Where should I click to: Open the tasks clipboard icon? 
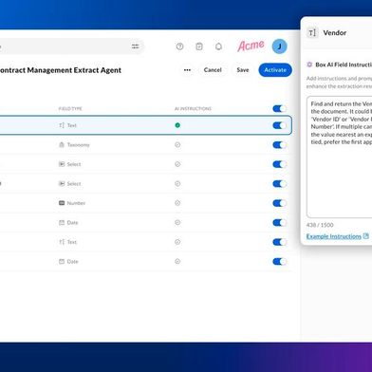(199, 46)
